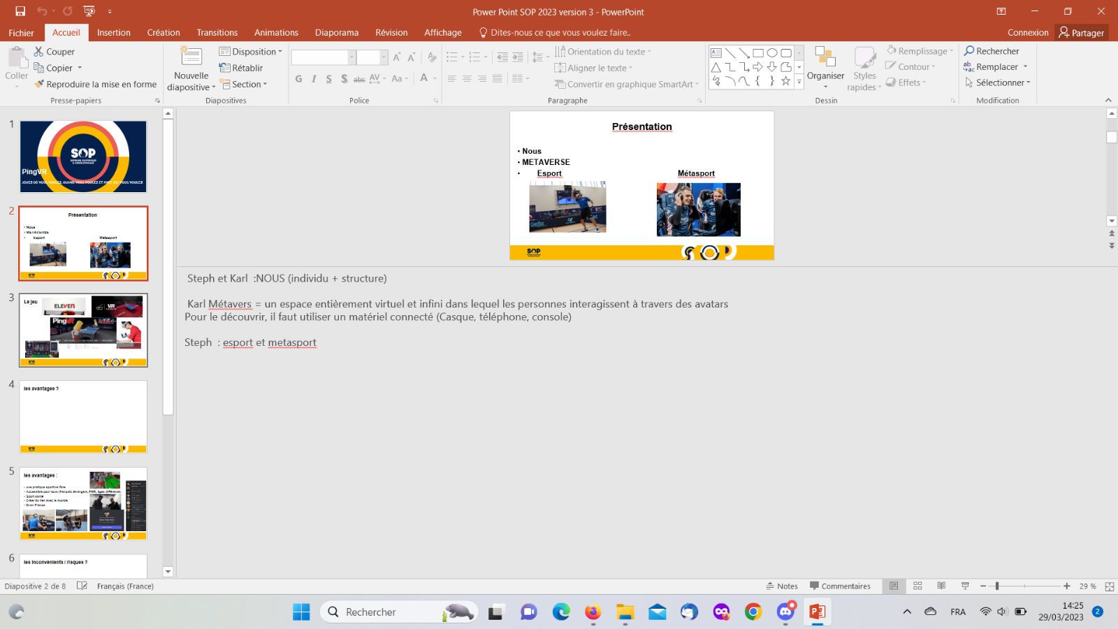Click the Save icon in title bar
Image resolution: width=1118 pixels, height=629 pixels.
click(20, 11)
